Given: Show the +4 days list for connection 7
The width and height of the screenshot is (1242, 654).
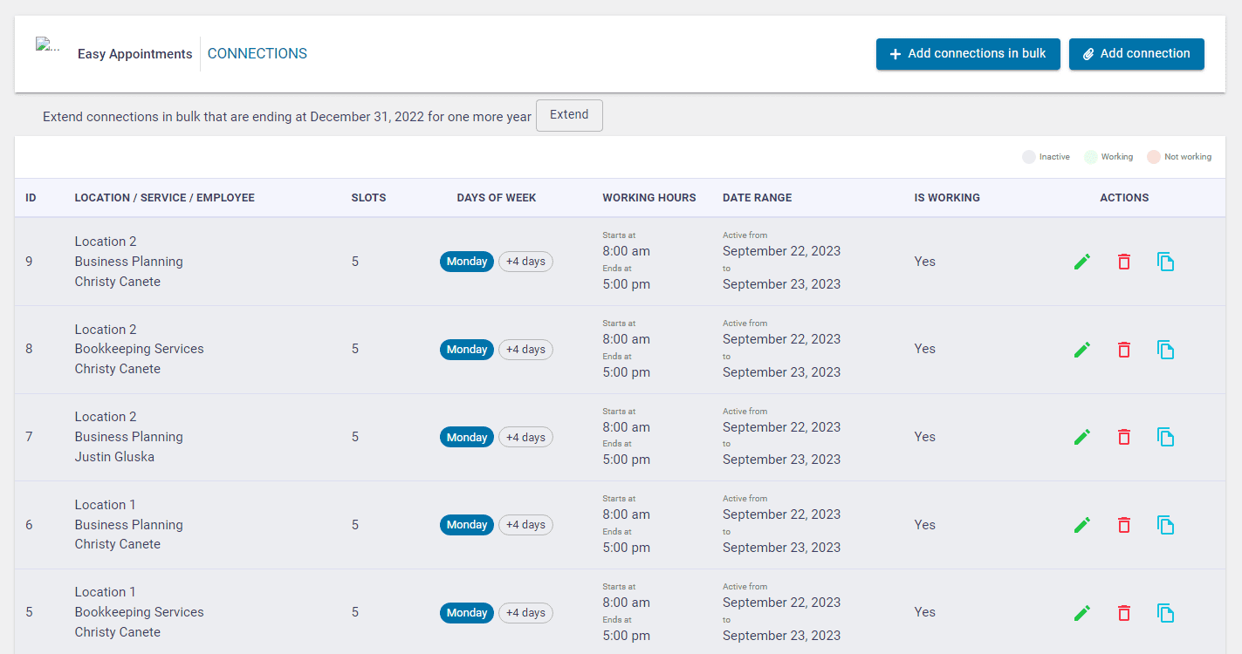Looking at the screenshot, I should pyautogui.click(x=525, y=438).
